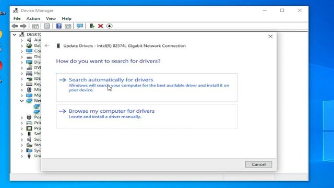Screen dimensions: 334x188
Task: Expand the Disk drives category
Action: pyautogui.click(x=22, y=57)
